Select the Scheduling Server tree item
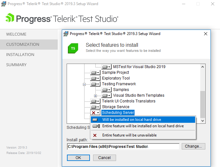Viewport: 220px width, 167px height. (118, 113)
